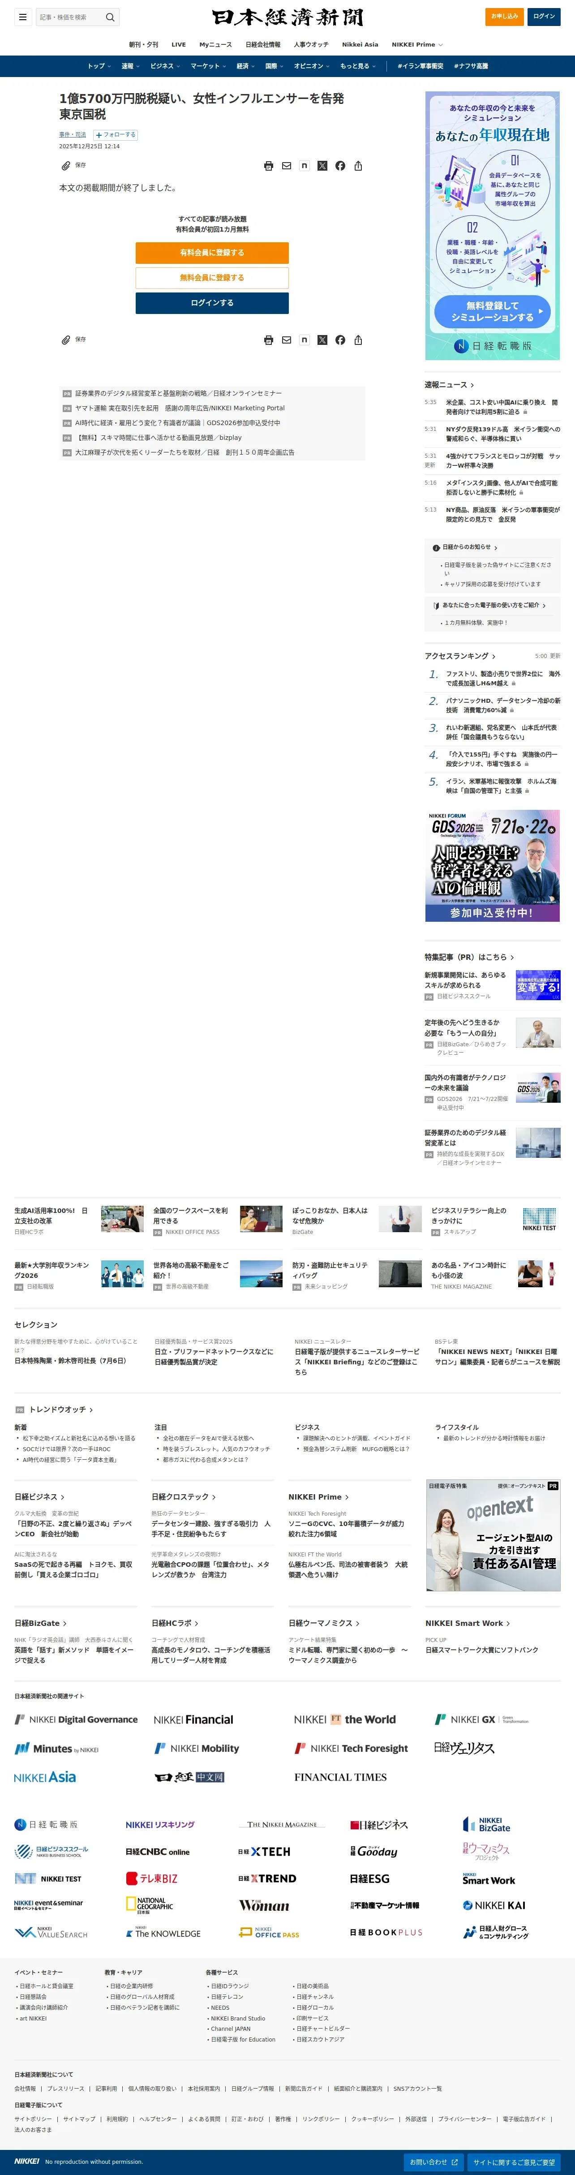Screen dimensions: 575x2175
Task: Expand the マーケット navigation dropdown
Action: [208, 66]
